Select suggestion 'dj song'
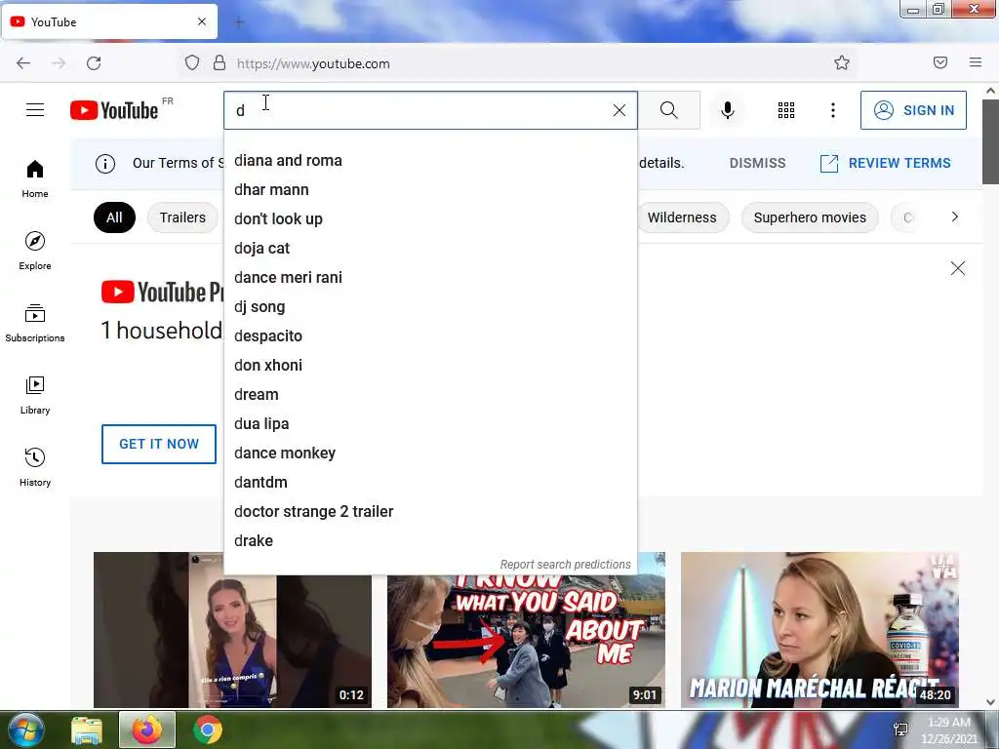999x749 pixels. [430, 307]
